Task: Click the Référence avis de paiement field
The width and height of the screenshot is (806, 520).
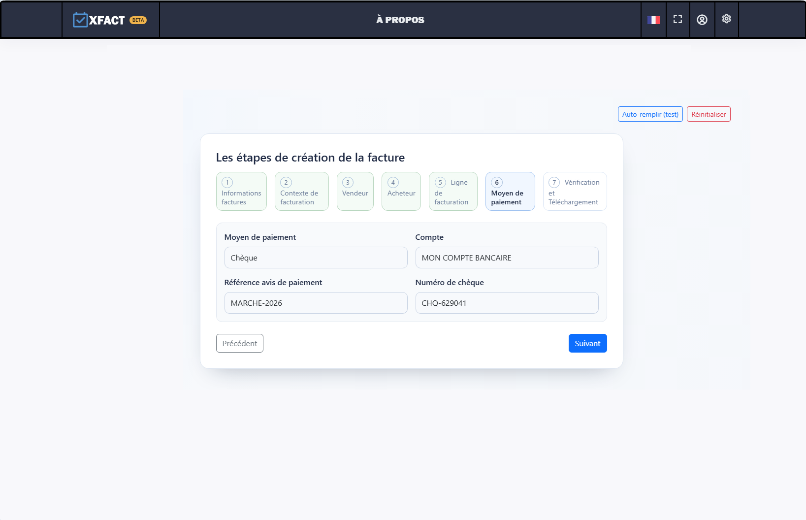Action: tap(316, 303)
